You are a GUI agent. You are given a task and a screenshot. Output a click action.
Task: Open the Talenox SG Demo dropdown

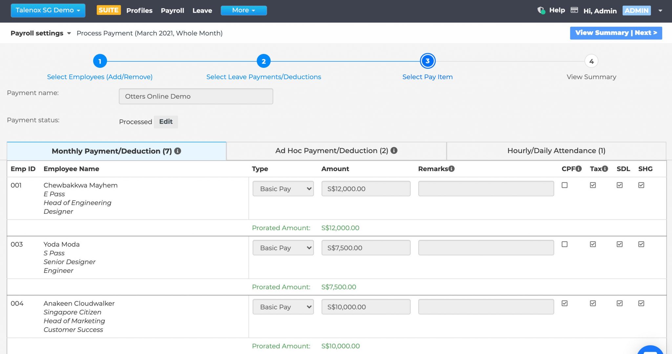click(x=48, y=10)
